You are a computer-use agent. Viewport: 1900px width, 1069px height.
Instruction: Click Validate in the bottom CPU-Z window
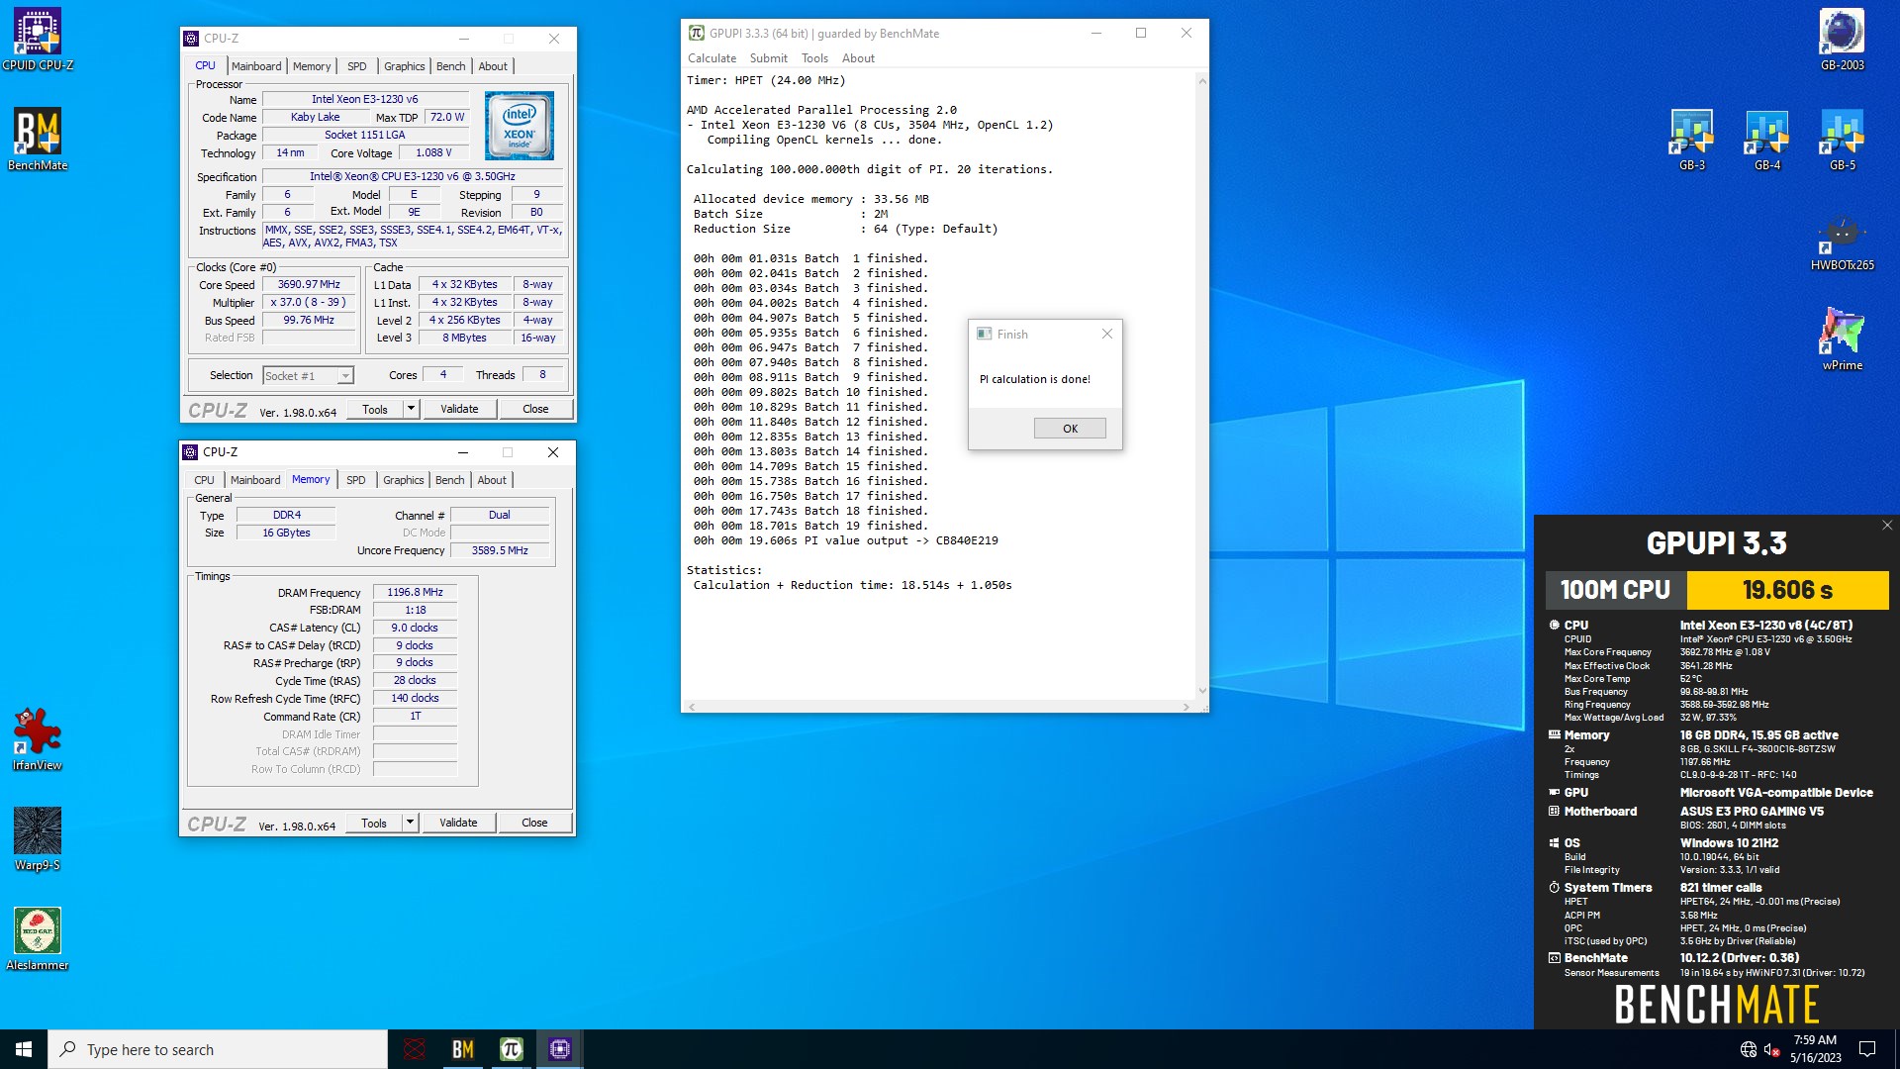pos(458,823)
